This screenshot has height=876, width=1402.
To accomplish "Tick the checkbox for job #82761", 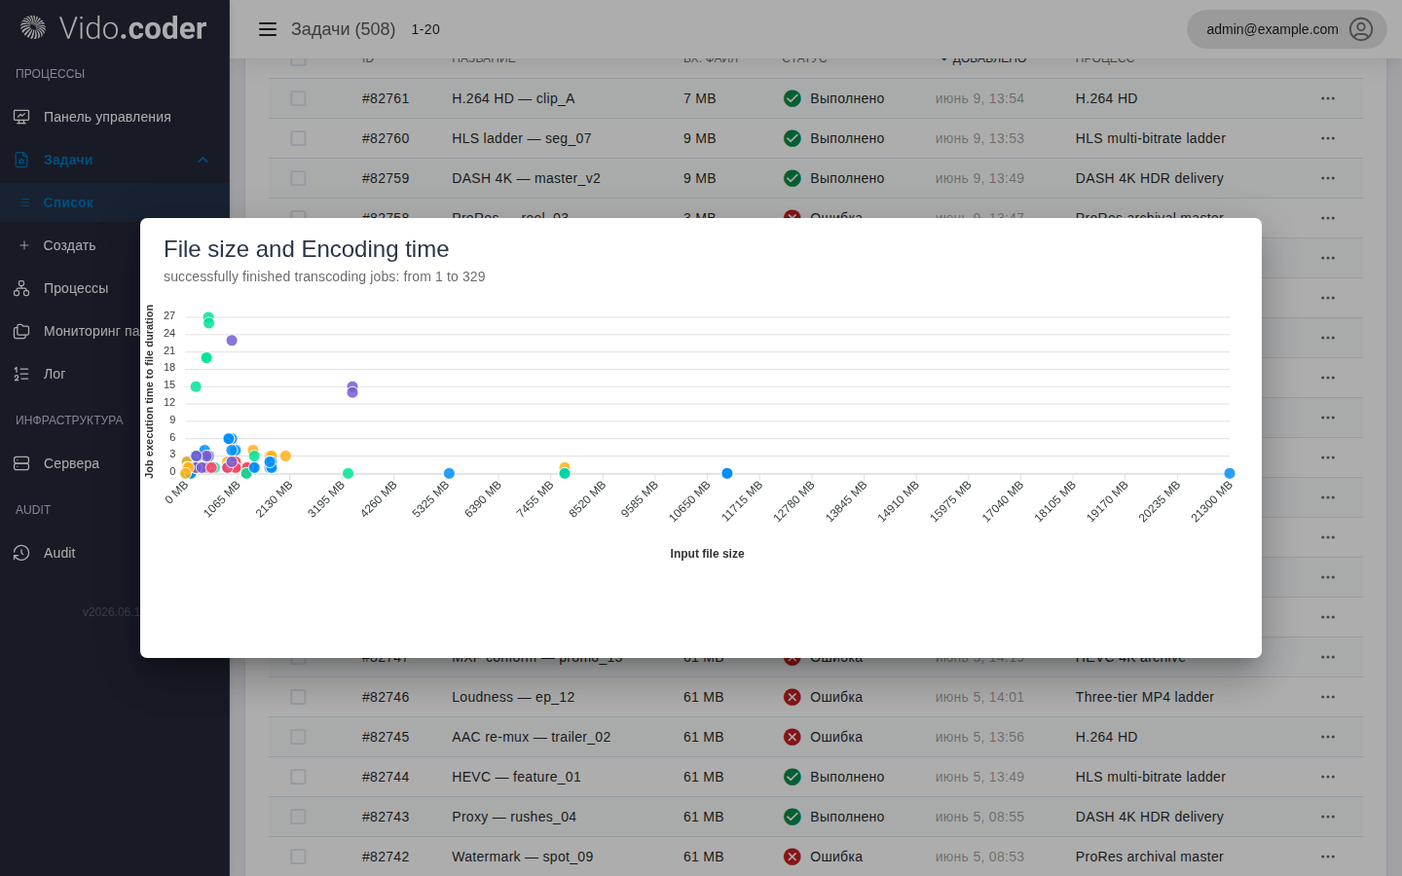I will 298,98.
